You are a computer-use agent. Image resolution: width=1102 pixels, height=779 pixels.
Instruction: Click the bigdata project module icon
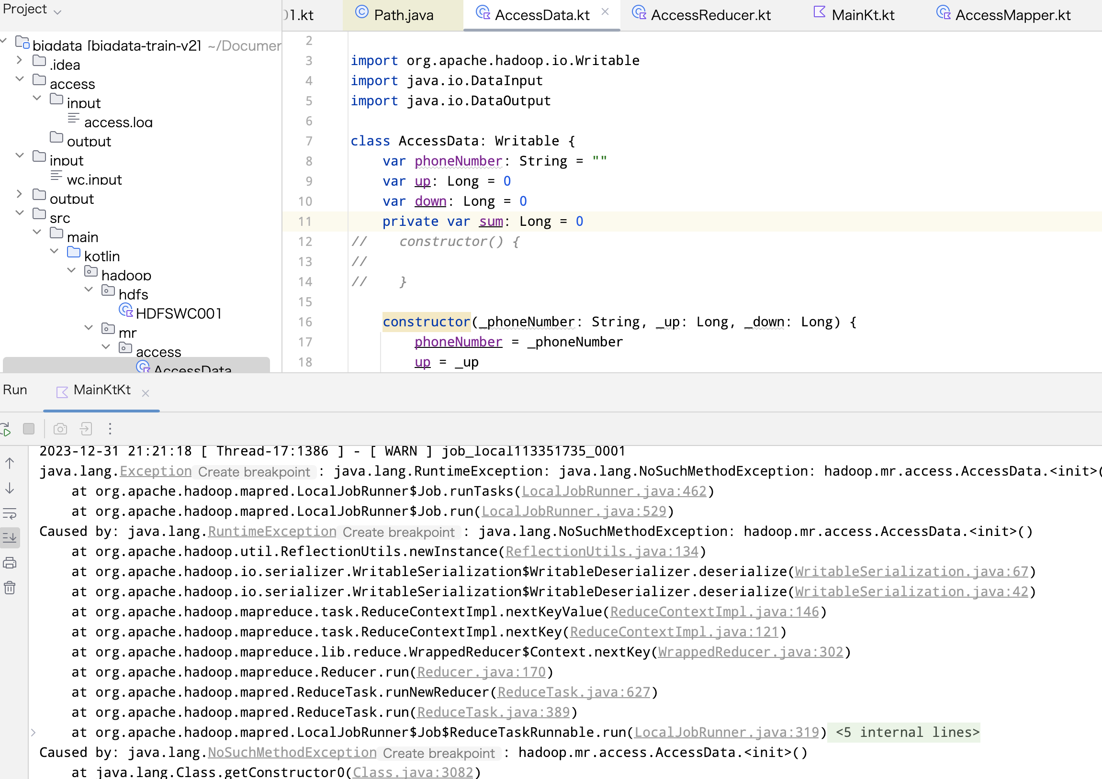22,42
